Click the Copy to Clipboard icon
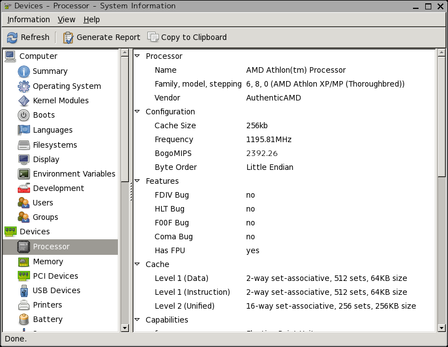The height and width of the screenshot is (347, 448). [x=153, y=37]
